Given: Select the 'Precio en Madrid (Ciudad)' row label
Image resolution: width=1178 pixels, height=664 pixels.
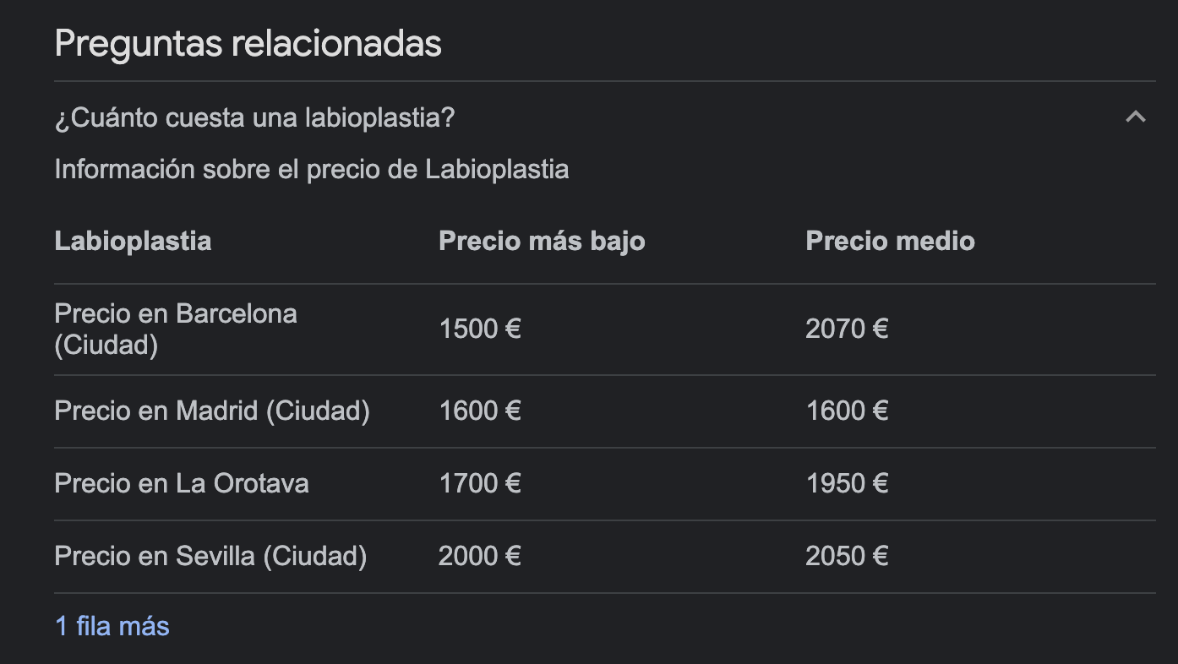Looking at the screenshot, I should (x=212, y=411).
